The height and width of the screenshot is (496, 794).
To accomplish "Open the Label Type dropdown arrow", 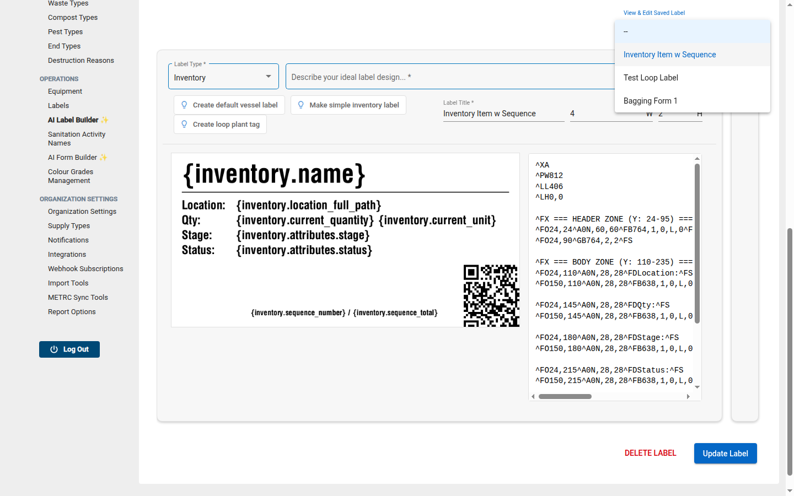I will point(269,77).
